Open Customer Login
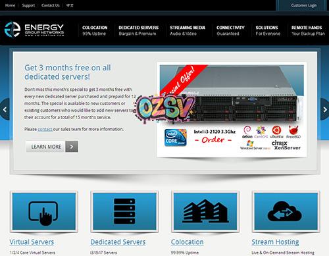This screenshot has height=256, width=329. tap(303, 5)
